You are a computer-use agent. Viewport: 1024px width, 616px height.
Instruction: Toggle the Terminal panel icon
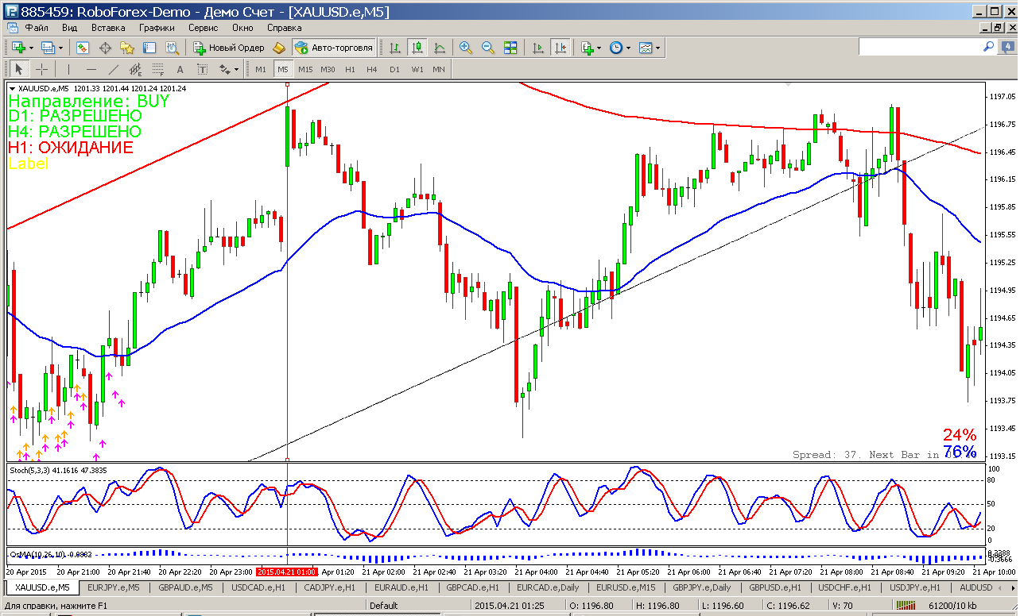pos(149,48)
